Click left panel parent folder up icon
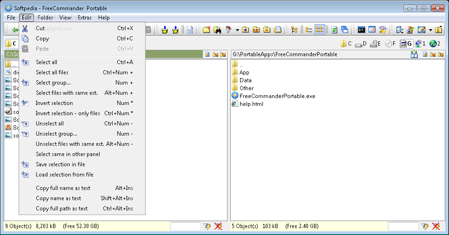The width and height of the screenshot is (449, 235). 223,54
